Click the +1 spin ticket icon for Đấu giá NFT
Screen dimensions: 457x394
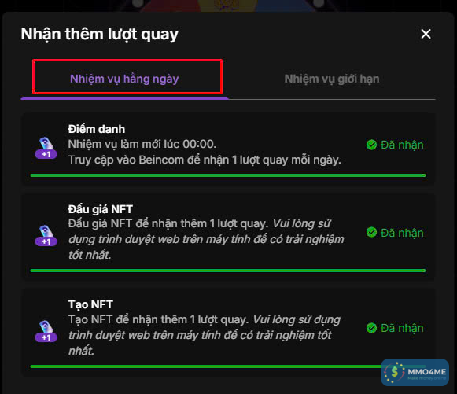pos(46,235)
